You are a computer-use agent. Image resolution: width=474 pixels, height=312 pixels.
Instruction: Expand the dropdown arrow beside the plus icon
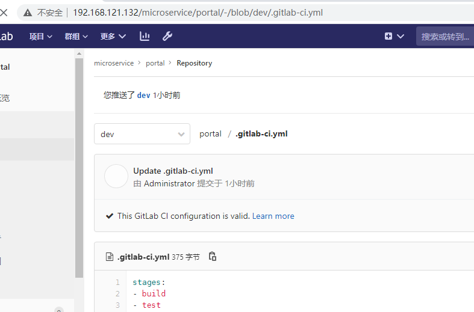click(401, 37)
